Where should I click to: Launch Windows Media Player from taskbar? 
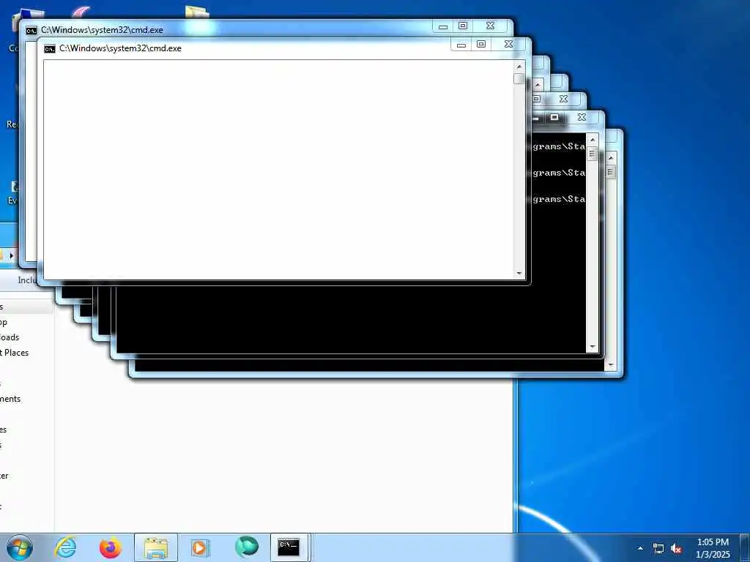(201, 547)
